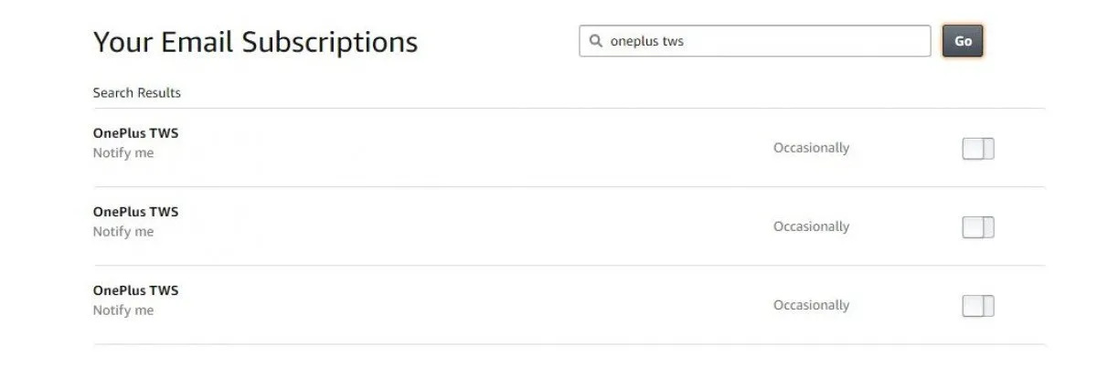Enable the second OnePlus TWS subscription switch

(x=977, y=227)
